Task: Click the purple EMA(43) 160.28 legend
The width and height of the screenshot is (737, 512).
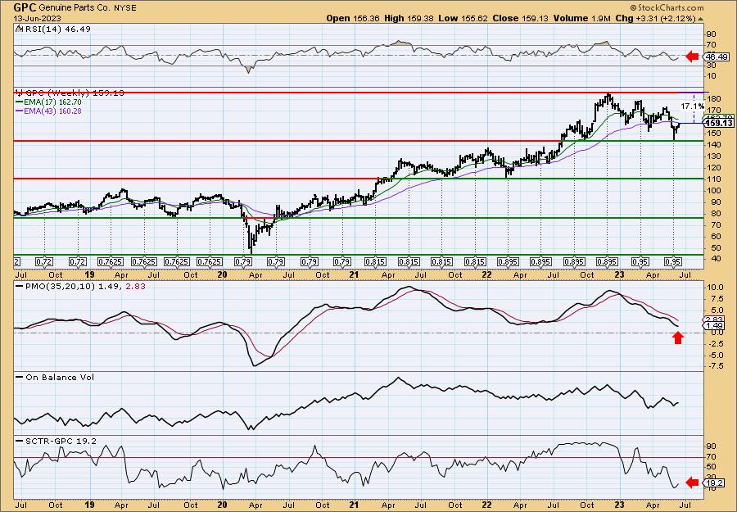Action: click(x=48, y=111)
